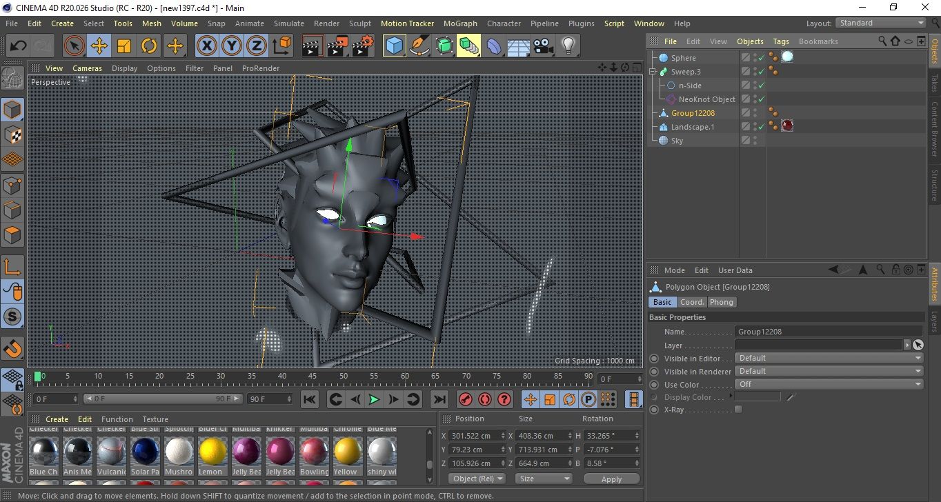The image size is (941, 502).
Task: Collapse the Sweep.3 object tree
Action: click(653, 72)
